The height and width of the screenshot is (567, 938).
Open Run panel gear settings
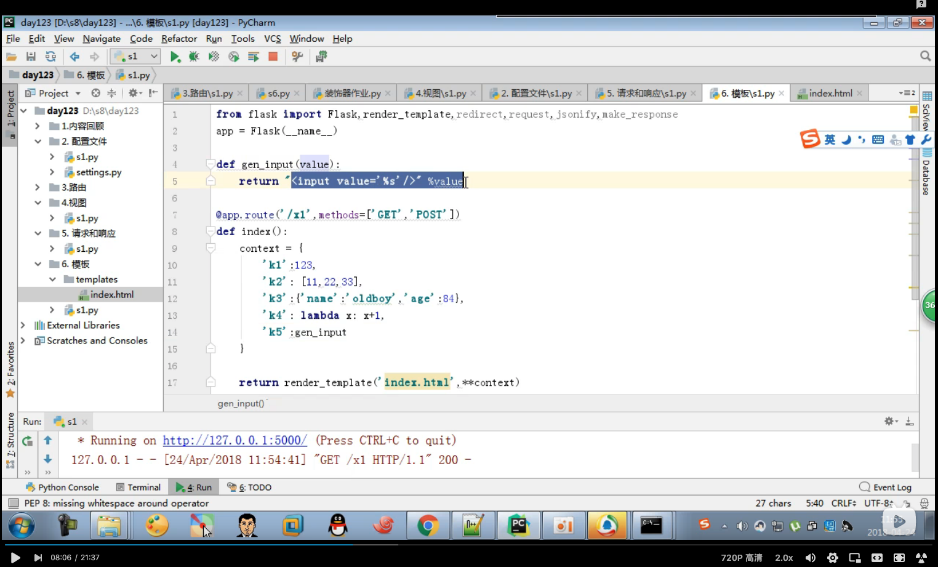890,421
